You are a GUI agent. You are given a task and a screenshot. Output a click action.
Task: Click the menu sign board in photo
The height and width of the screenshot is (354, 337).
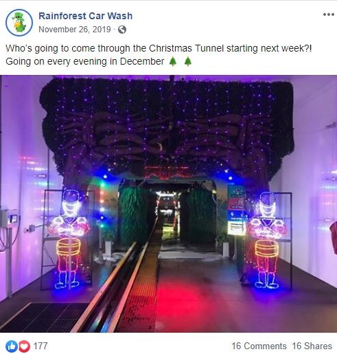(x=236, y=210)
